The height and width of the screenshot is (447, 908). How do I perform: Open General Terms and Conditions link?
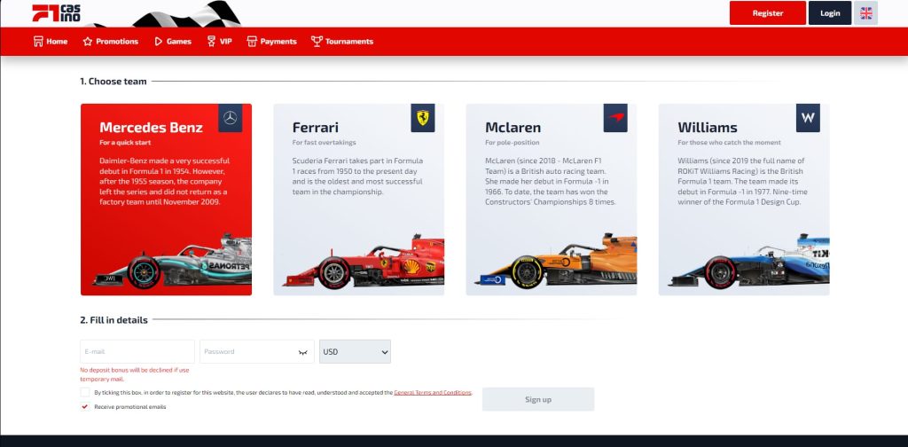pyautogui.click(x=433, y=393)
